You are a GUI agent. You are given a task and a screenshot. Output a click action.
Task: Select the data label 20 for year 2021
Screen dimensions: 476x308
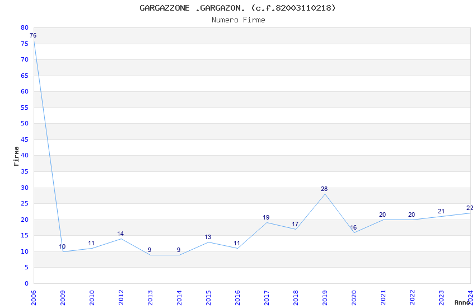click(382, 215)
